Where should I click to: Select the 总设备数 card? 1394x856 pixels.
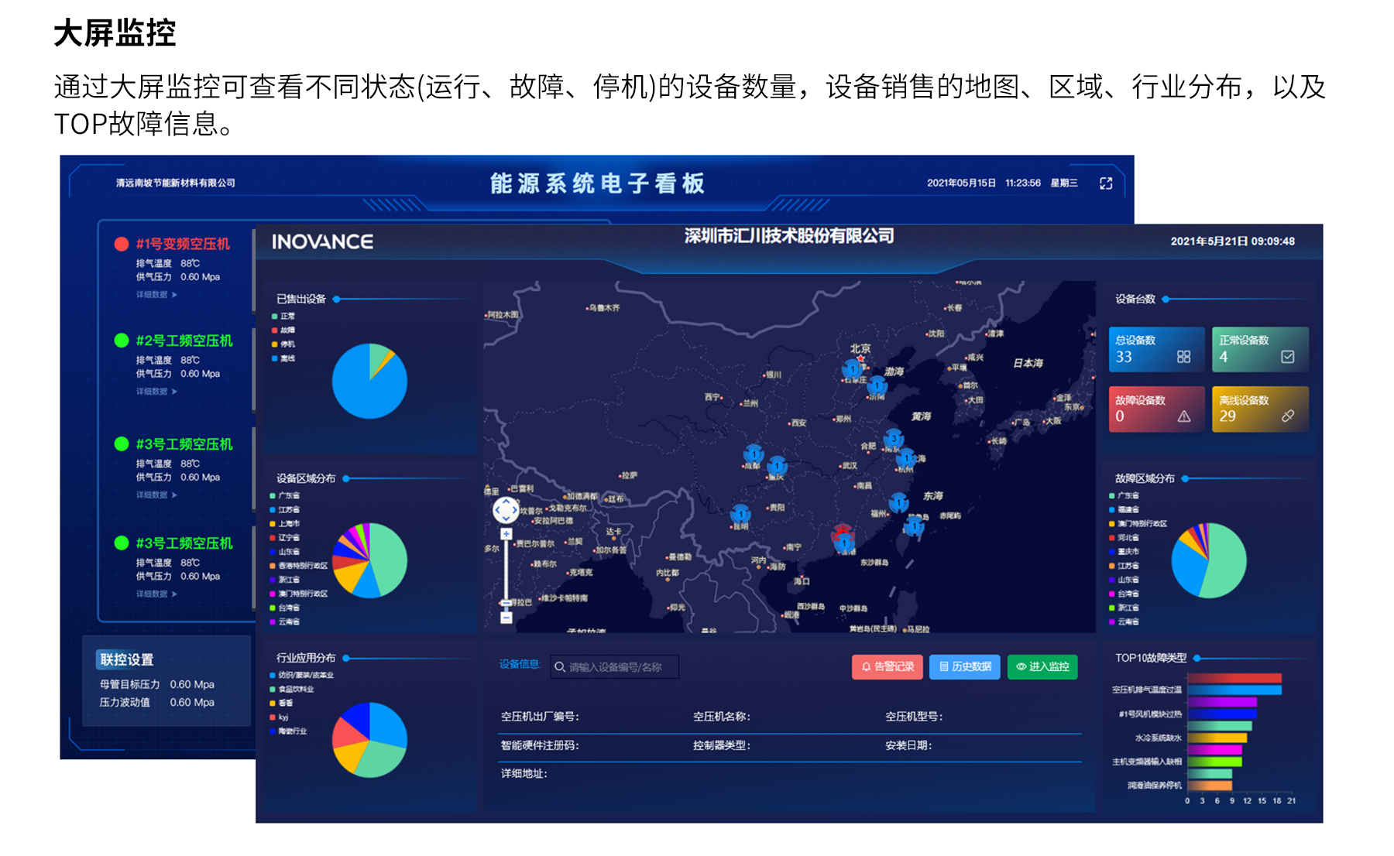[x=1155, y=349]
